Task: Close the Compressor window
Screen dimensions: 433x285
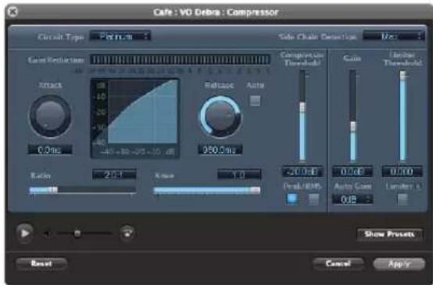Action: tap(13, 12)
